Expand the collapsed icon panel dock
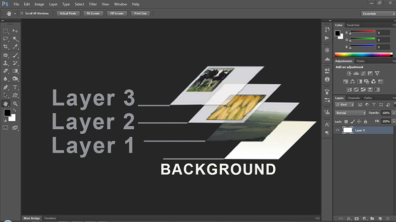 pyautogui.click(x=330, y=21)
